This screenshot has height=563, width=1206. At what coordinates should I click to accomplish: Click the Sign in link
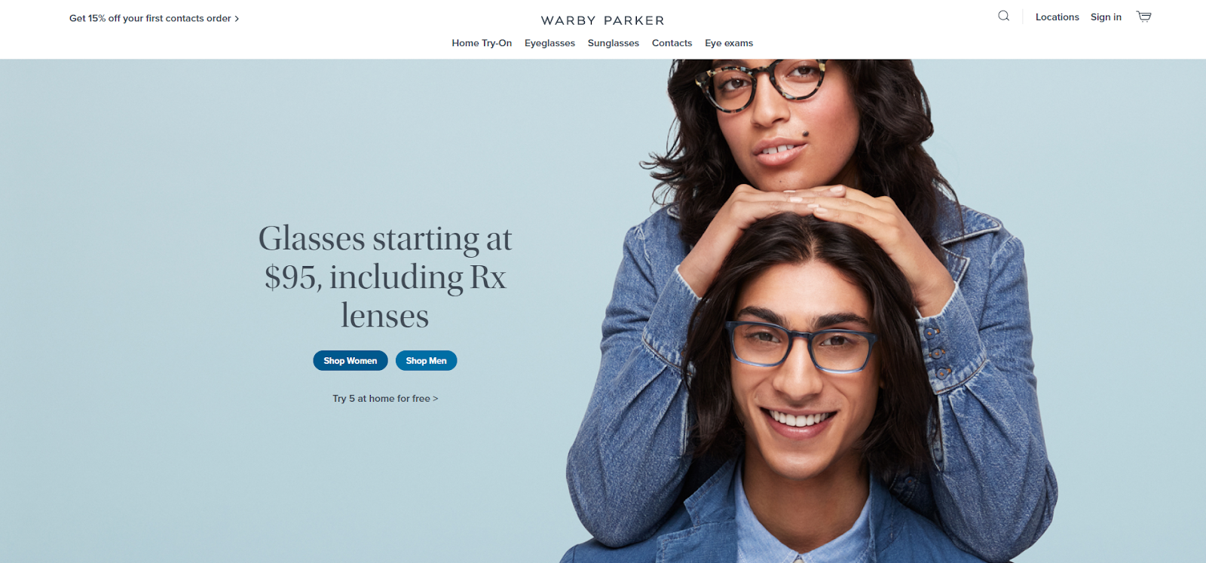tap(1106, 17)
